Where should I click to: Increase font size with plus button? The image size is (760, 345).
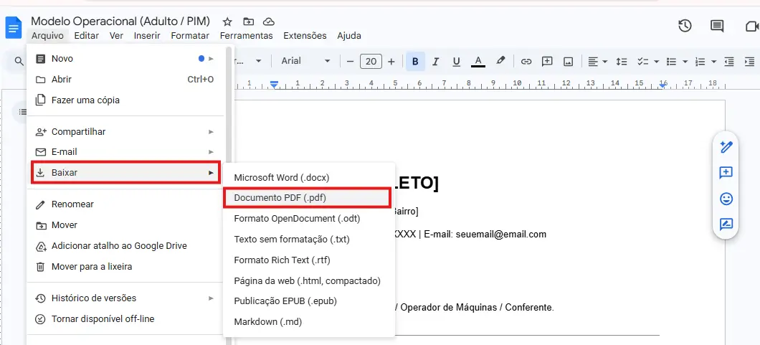[391, 62]
